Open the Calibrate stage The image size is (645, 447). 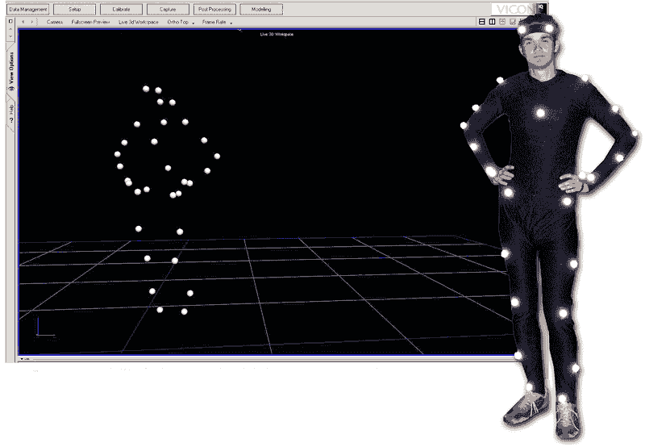tap(122, 9)
